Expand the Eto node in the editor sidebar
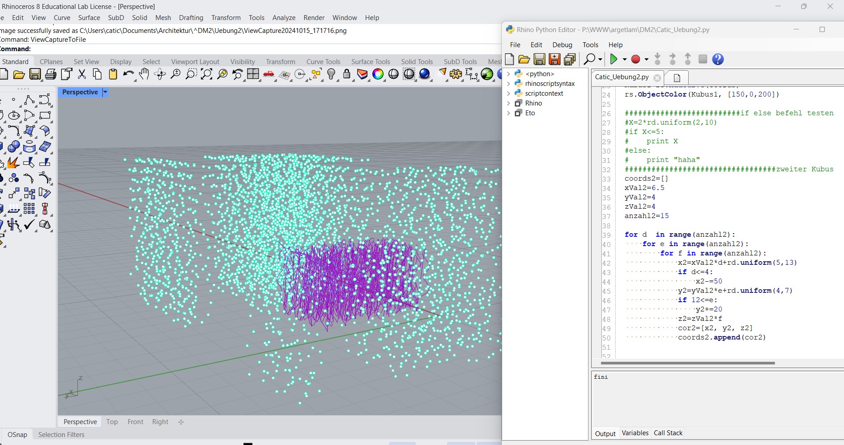The height and width of the screenshot is (445, 844). click(509, 113)
